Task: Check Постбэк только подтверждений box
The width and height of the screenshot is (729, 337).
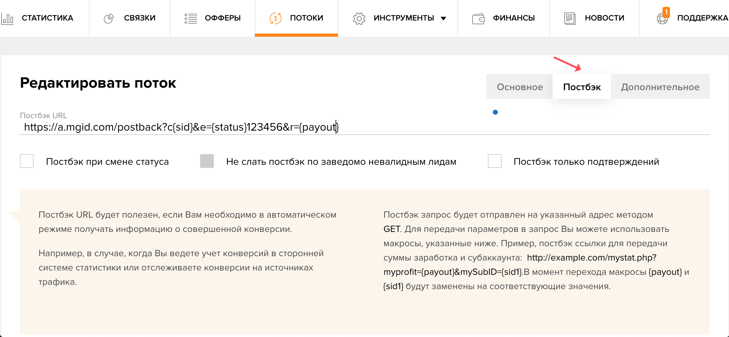Action: coord(494,161)
